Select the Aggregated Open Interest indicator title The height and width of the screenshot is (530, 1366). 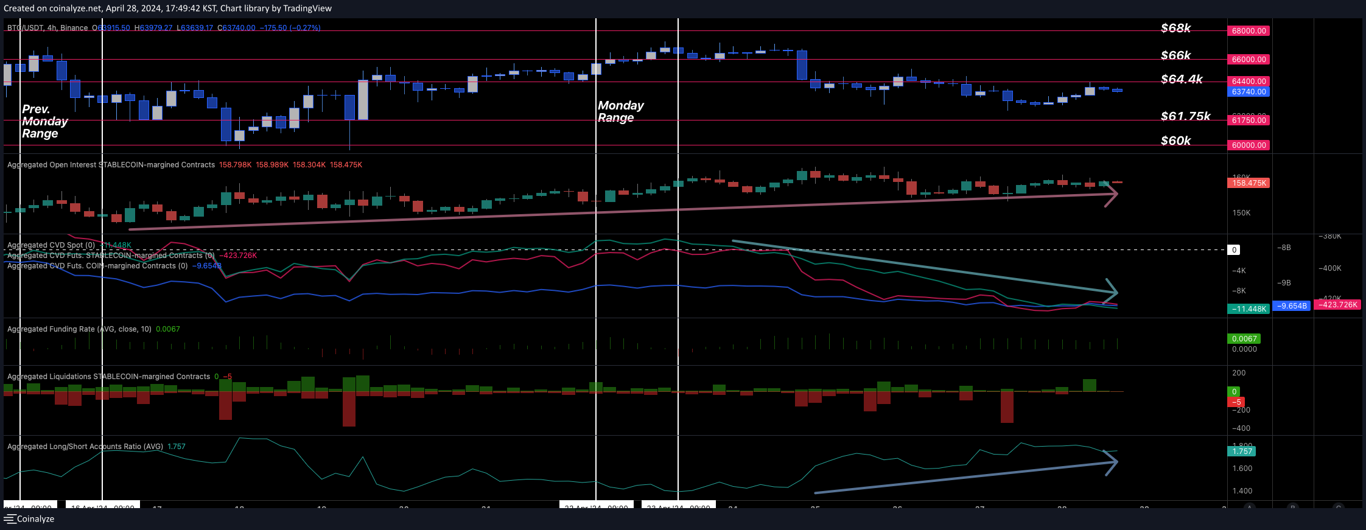111,165
